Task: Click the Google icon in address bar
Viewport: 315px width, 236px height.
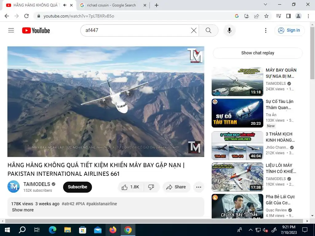Action: (x=237, y=16)
